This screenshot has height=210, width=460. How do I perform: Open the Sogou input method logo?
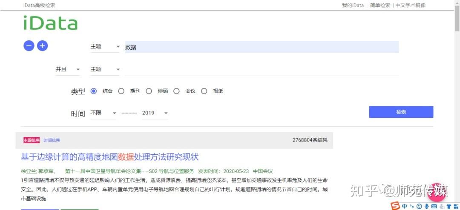[x=396, y=206]
